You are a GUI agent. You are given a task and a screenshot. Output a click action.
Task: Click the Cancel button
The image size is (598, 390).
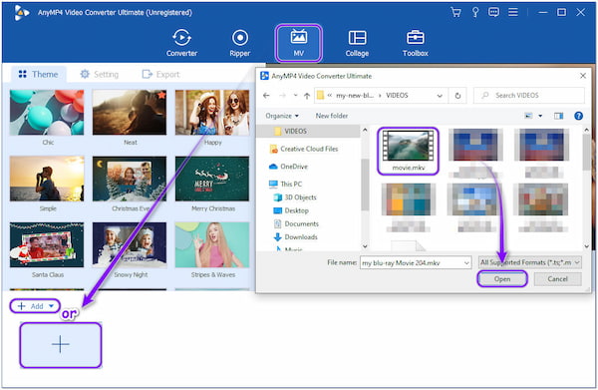pos(557,279)
